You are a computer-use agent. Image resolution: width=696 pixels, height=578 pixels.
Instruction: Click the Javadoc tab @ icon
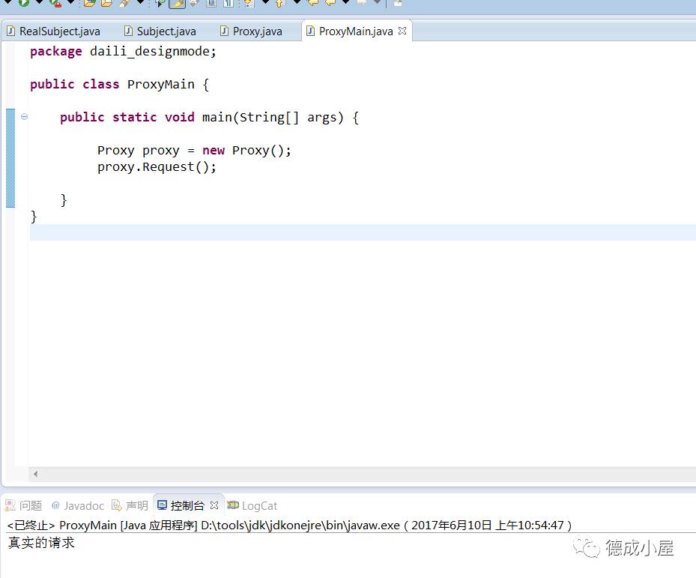(x=55, y=505)
